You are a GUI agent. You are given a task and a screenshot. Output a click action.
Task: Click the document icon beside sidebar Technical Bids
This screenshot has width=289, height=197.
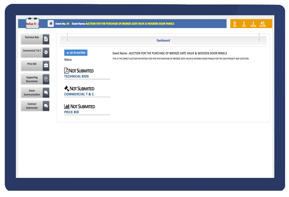pos(46,39)
